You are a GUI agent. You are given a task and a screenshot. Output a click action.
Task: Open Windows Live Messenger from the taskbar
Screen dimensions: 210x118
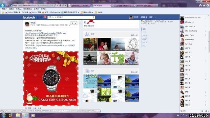click(x=10, y=115)
